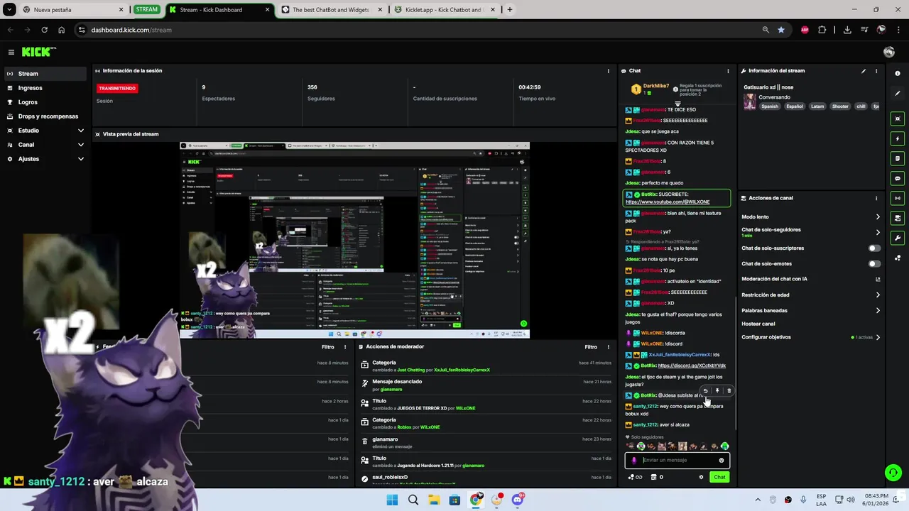This screenshot has height=511, width=909.
Task: Open Drops y recompensas in the sidebar
Action: click(44, 116)
